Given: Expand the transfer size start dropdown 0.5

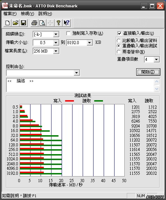Looking at the screenshot, I should [x=56, y=43].
